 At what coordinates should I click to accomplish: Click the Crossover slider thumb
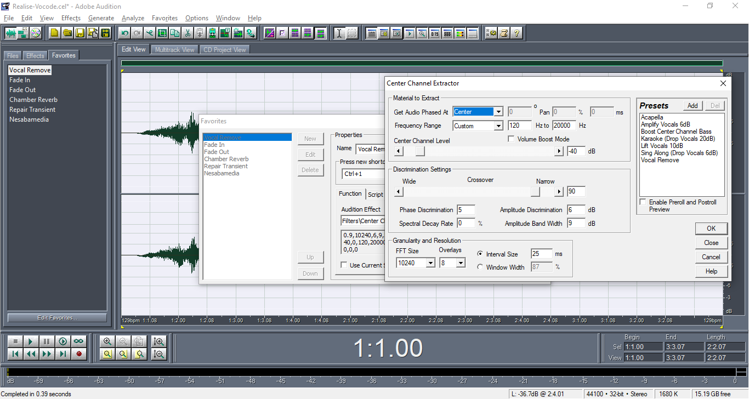pyautogui.click(x=535, y=192)
